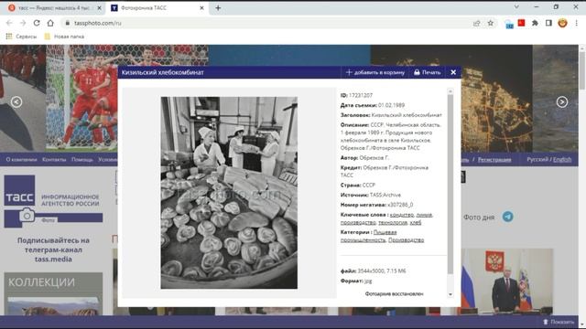The width and height of the screenshot is (586, 329).
Task: Open Telegram icon next to Фото дня
Action: click(x=507, y=217)
